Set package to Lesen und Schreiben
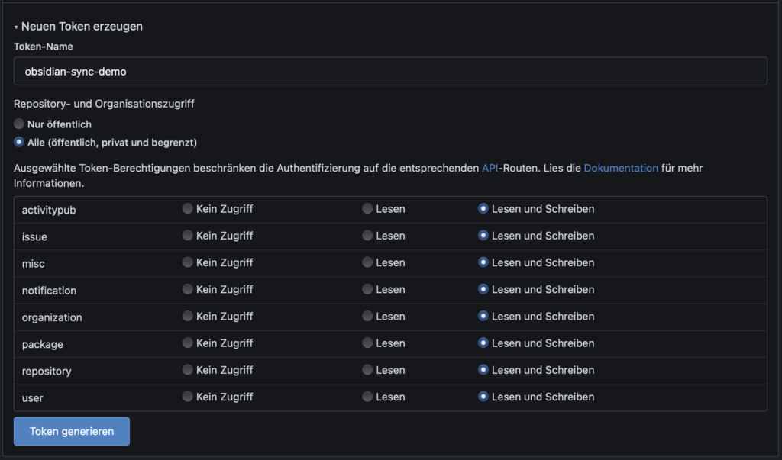 click(483, 343)
